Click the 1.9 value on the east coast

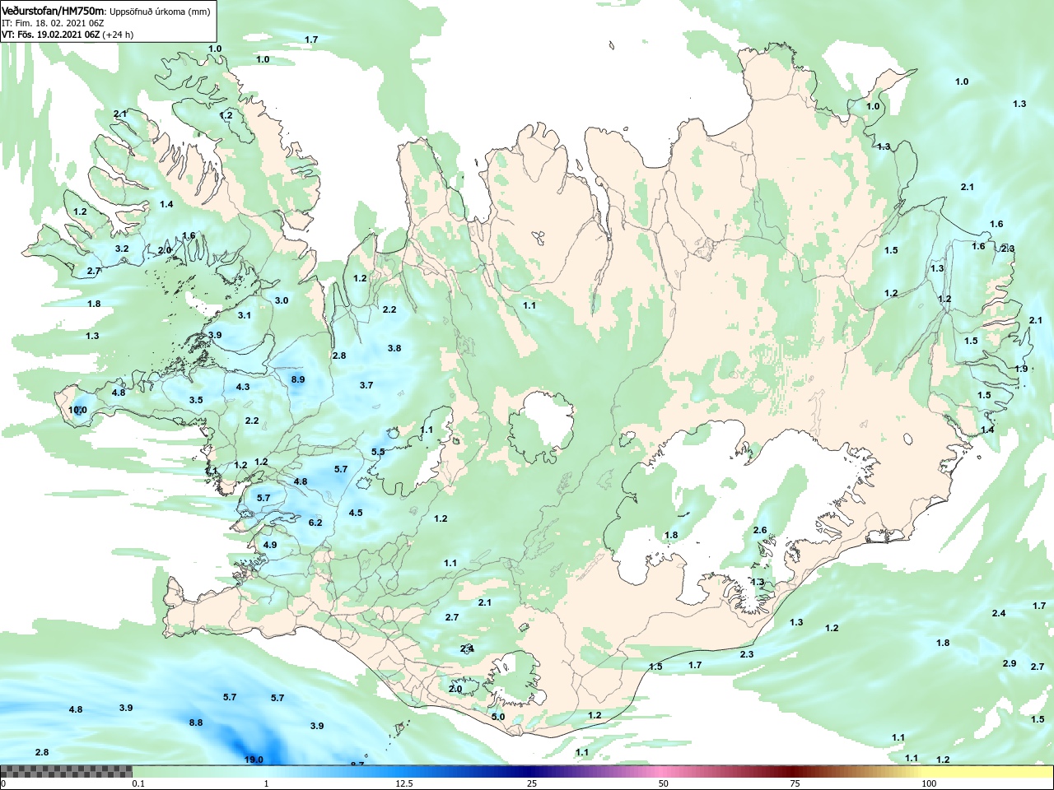click(1021, 369)
